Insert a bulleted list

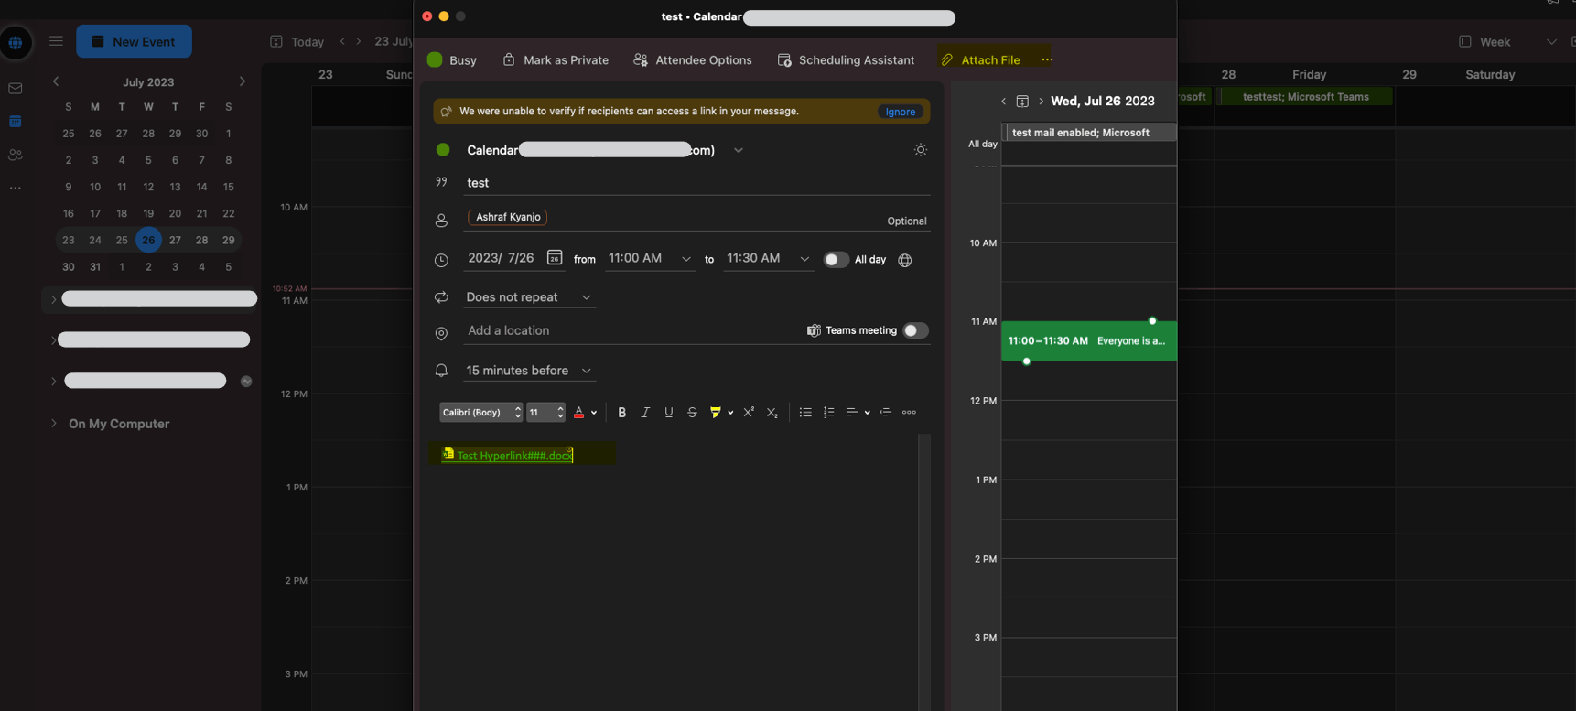805,413
